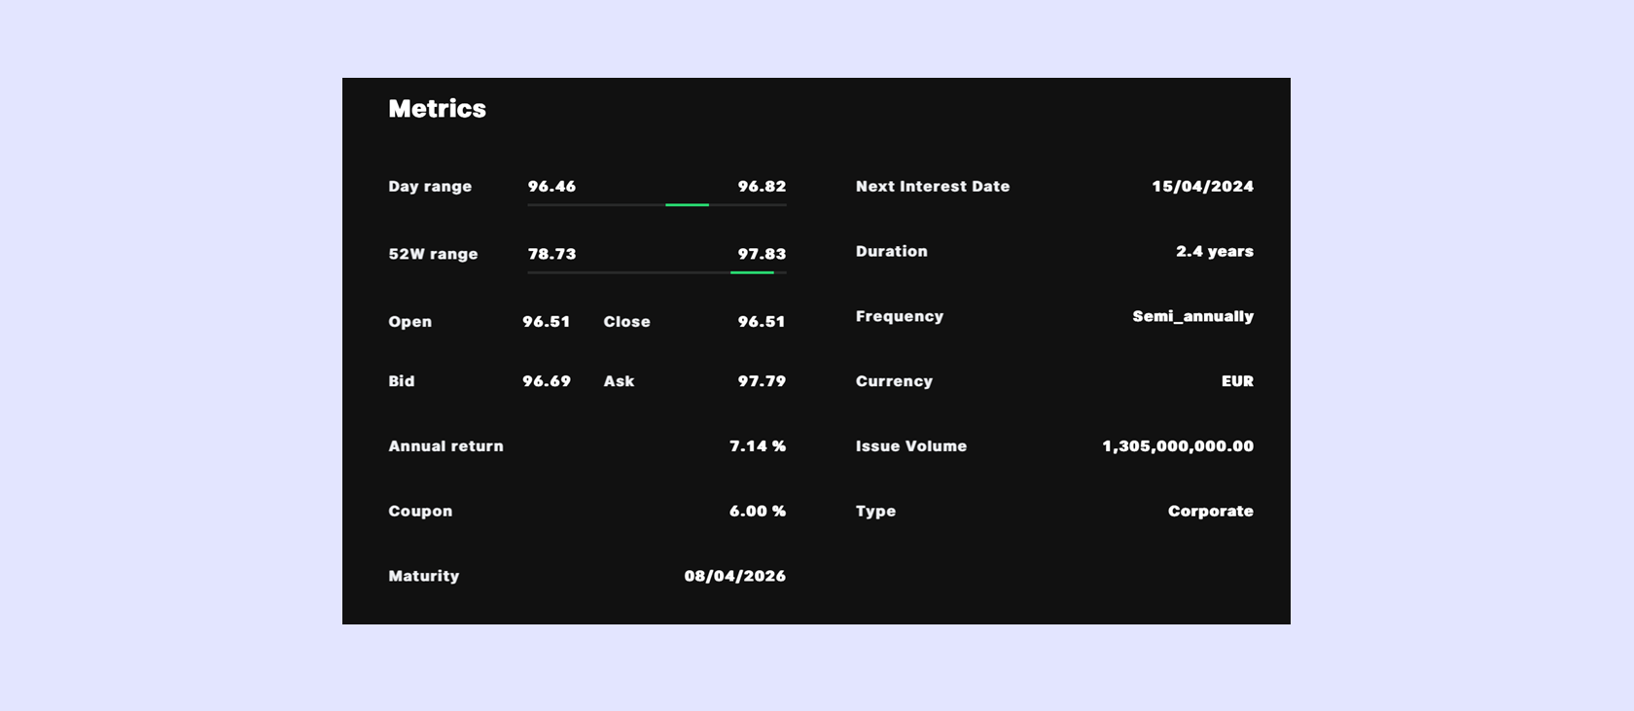Click the Close label
Screen dimensions: 1634x711
point(626,322)
